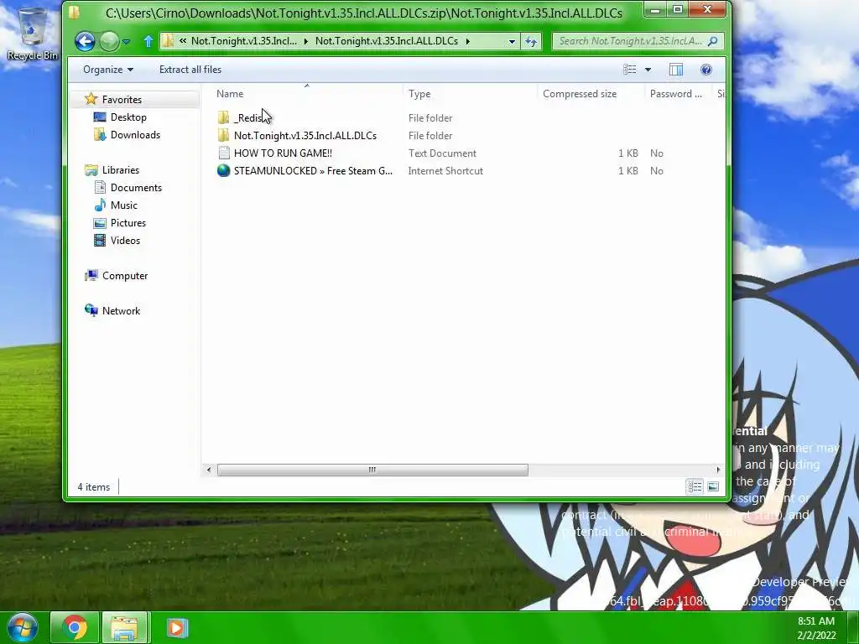Open the Music library
Image resolution: width=859 pixels, height=644 pixels.
(124, 205)
